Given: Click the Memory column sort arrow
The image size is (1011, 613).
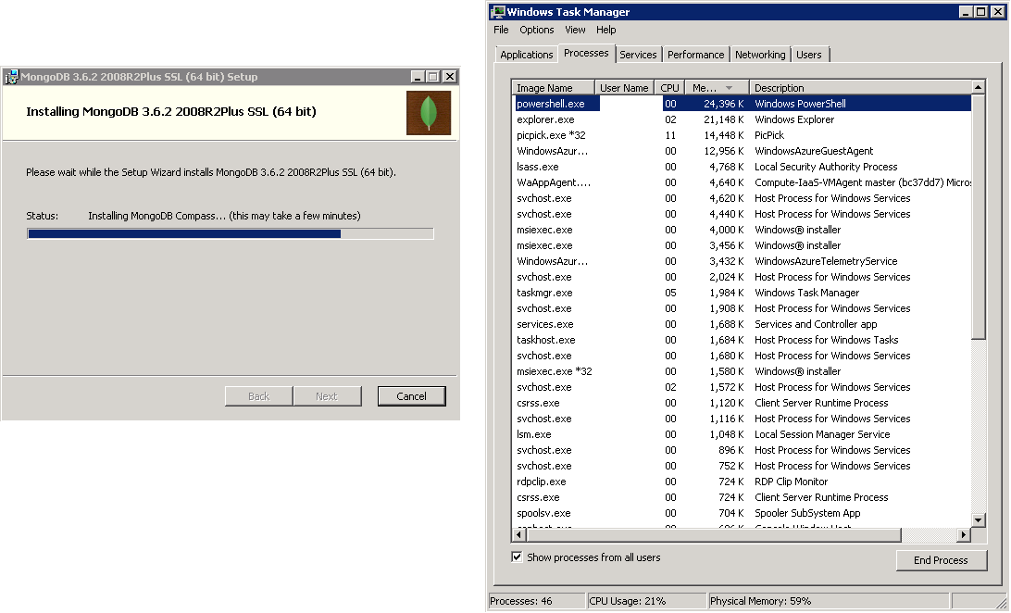Looking at the screenshot, I should click(730, 88).
